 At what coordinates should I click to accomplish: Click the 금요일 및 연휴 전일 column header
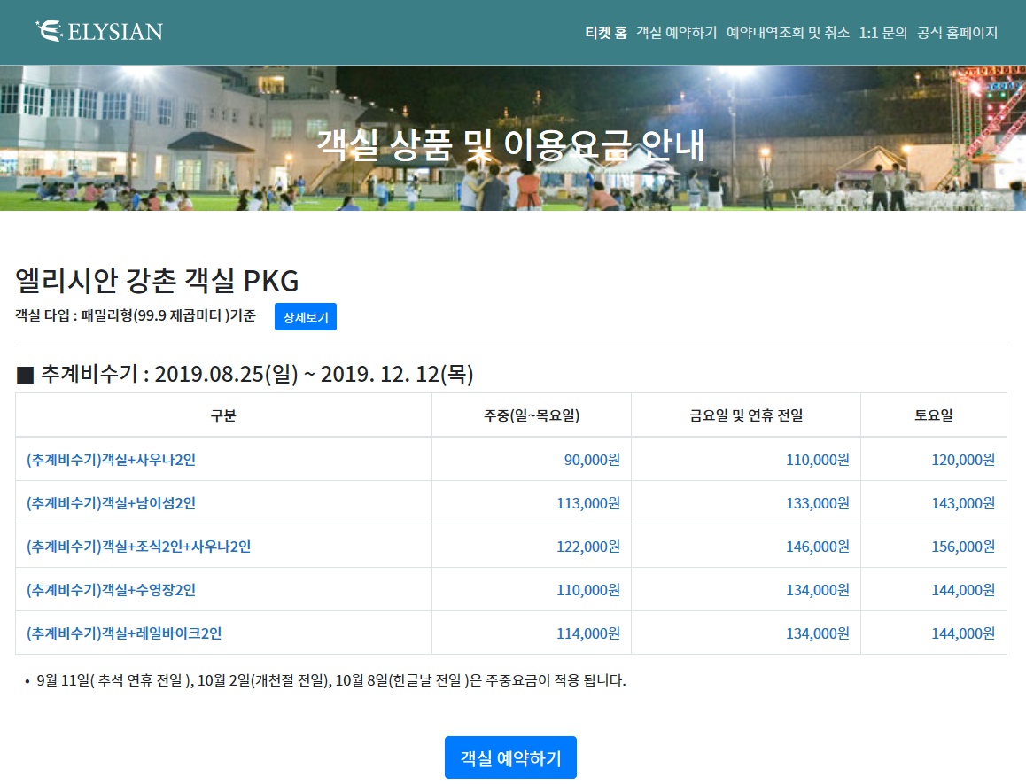pos(746,415)
